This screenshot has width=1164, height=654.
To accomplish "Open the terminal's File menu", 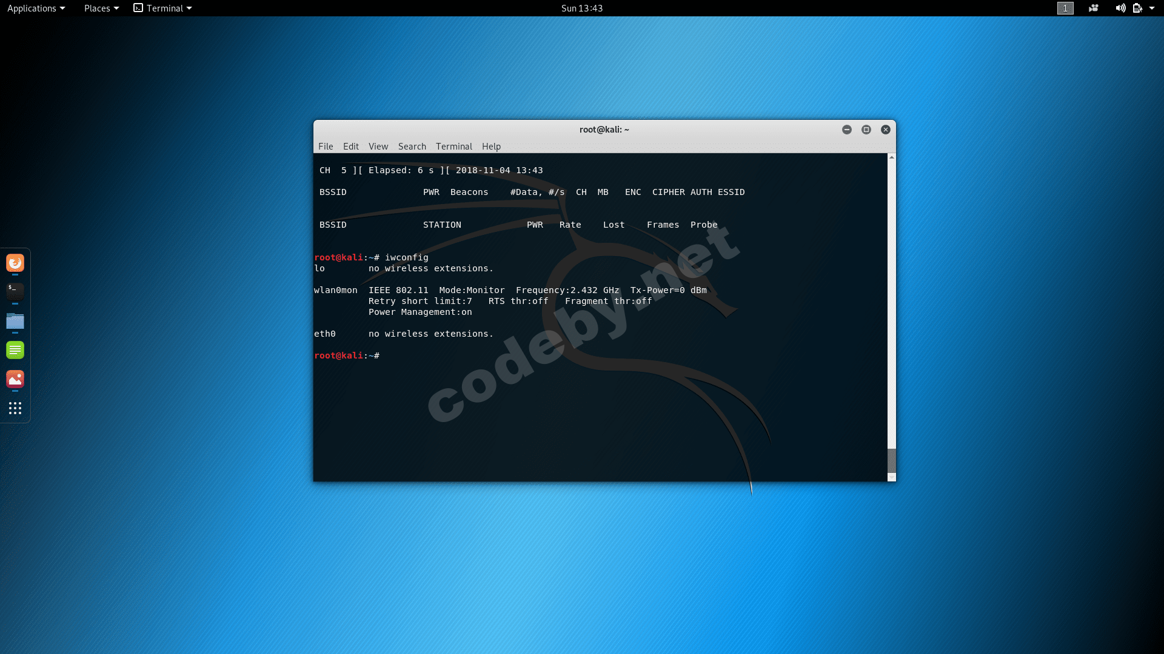I will tap(326, 147).
